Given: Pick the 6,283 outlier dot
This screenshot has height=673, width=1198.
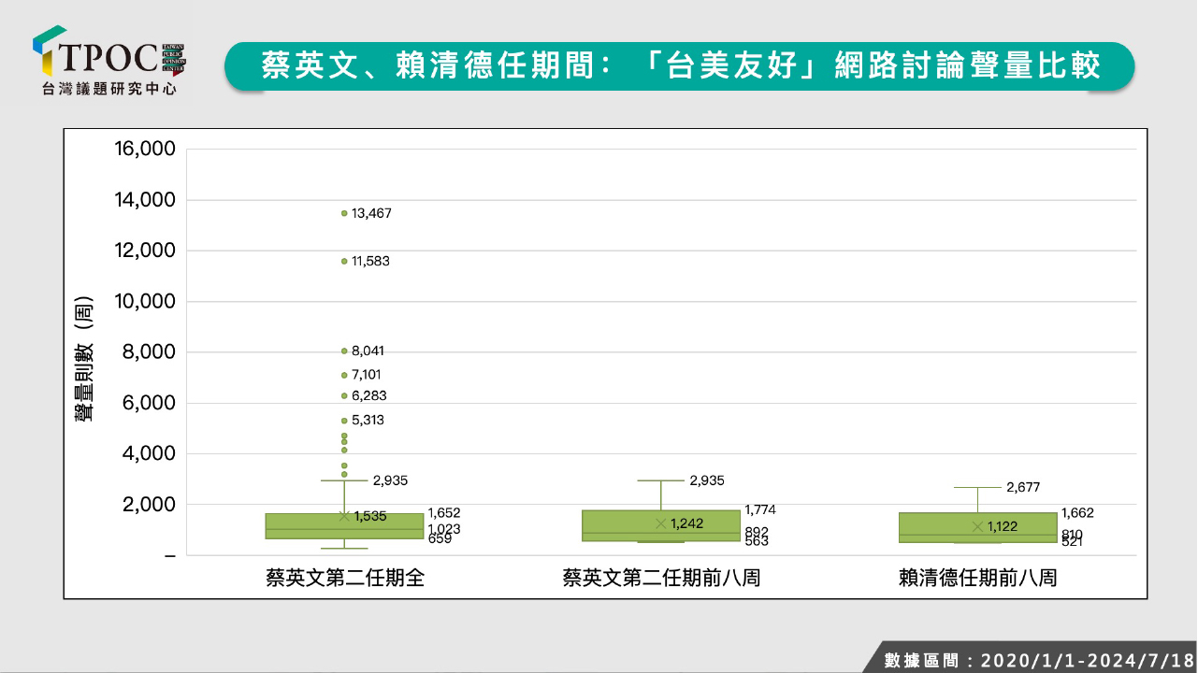Looking at the screenshot, I should [x=344, y=395].
